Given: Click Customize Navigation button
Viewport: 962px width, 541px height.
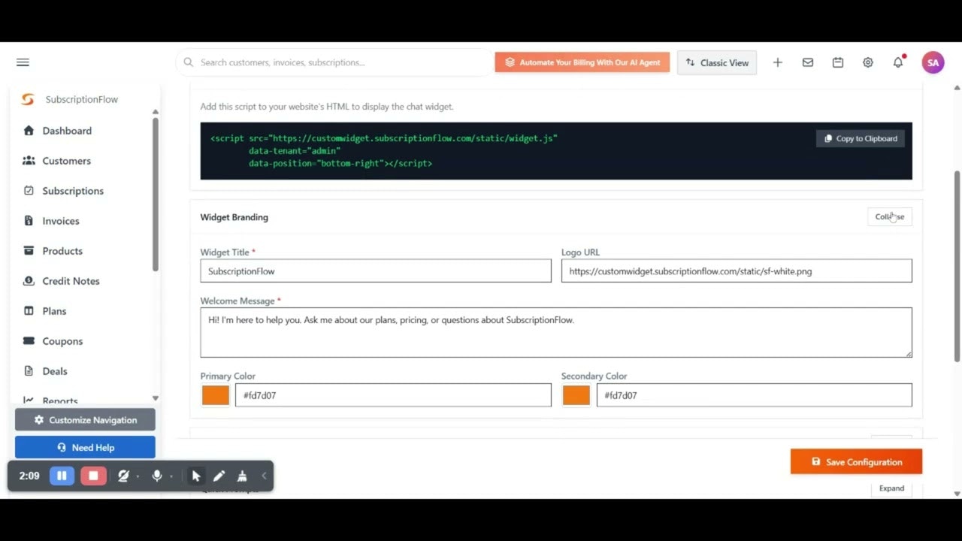Looking at the screenshot, I should [x=85, y=420].
